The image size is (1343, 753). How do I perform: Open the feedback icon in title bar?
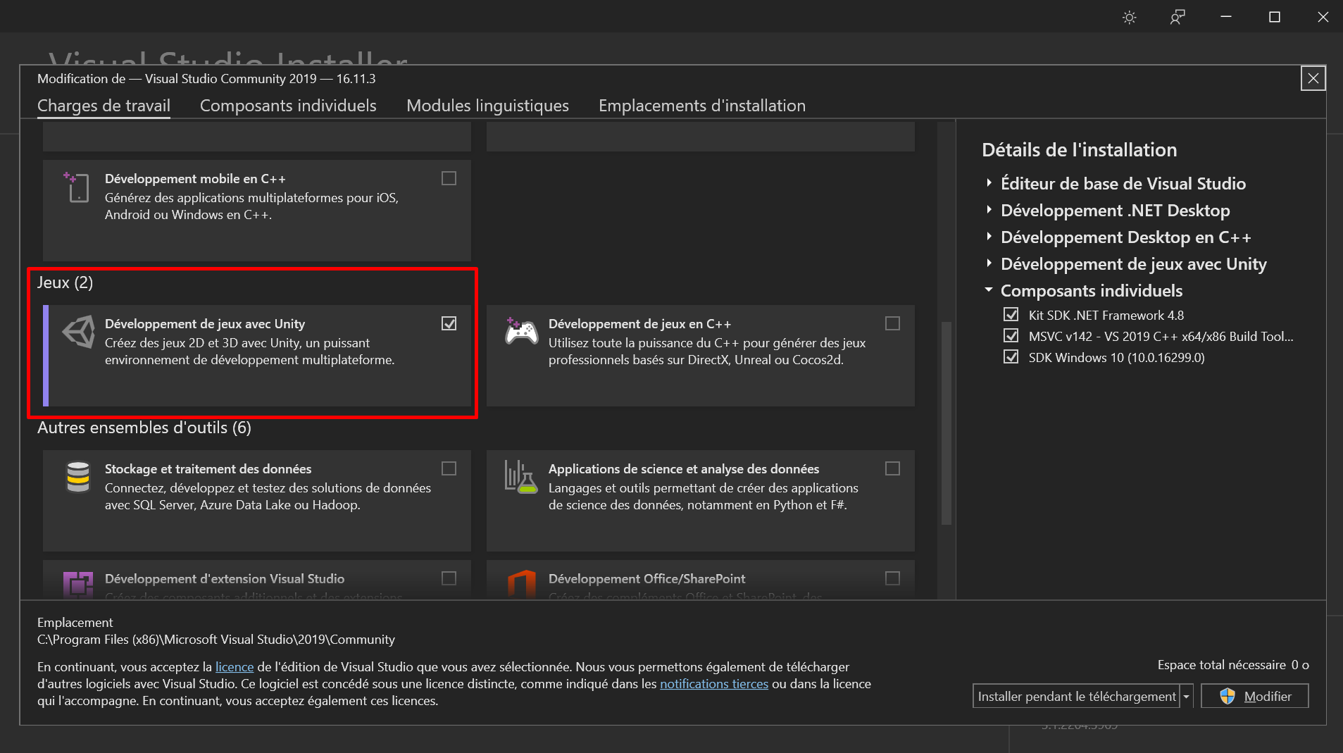pos(1178,18)
